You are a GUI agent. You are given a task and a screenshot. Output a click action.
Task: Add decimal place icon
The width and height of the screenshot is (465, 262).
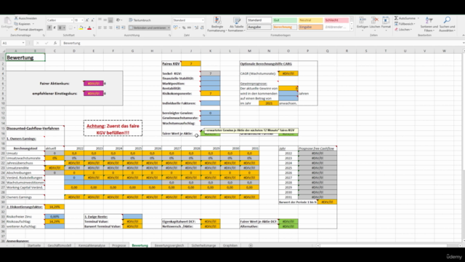[196, 28]
